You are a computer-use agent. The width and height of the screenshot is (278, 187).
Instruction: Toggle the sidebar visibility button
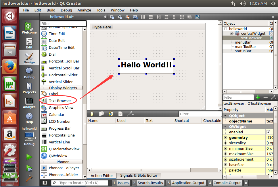point(45,183)
